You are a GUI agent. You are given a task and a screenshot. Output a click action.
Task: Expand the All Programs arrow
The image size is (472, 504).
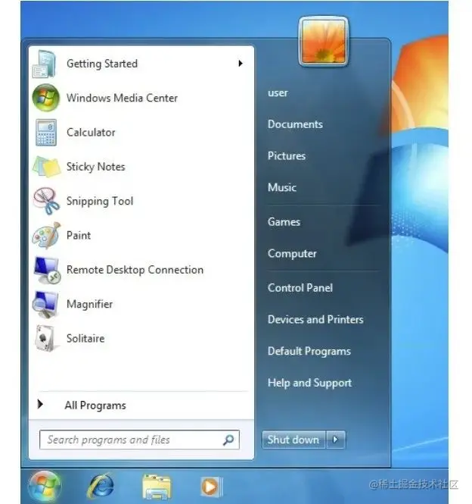40,404
